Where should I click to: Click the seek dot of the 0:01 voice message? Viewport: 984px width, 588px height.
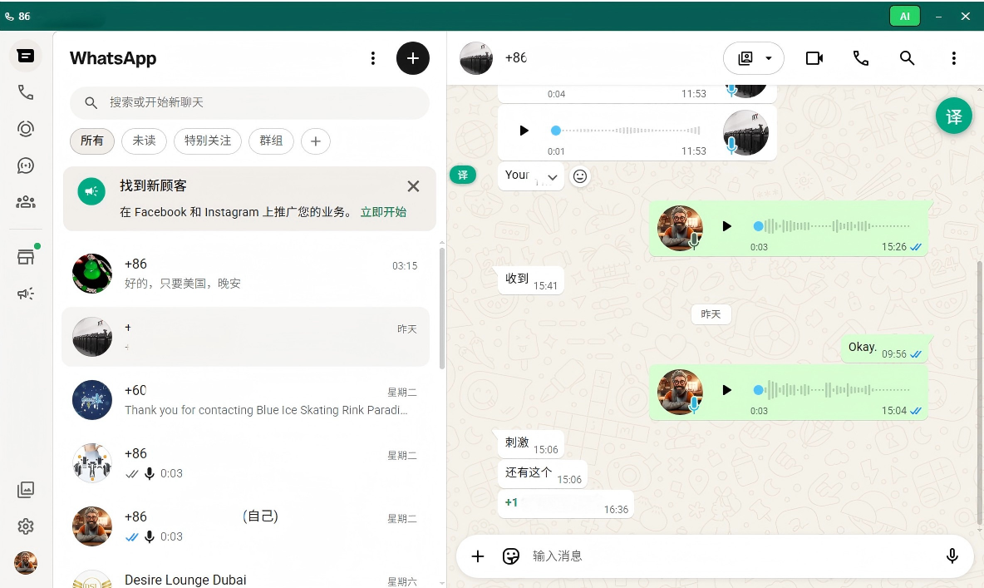555,131
